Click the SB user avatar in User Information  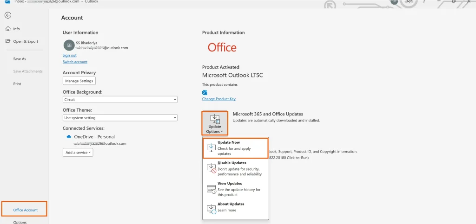click(69, 45)
